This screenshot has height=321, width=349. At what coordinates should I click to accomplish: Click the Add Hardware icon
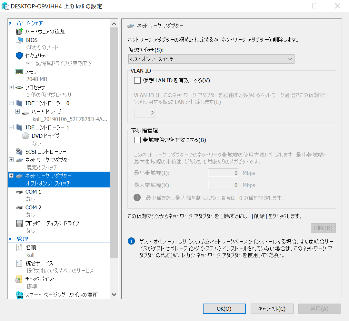click(20, 32)
